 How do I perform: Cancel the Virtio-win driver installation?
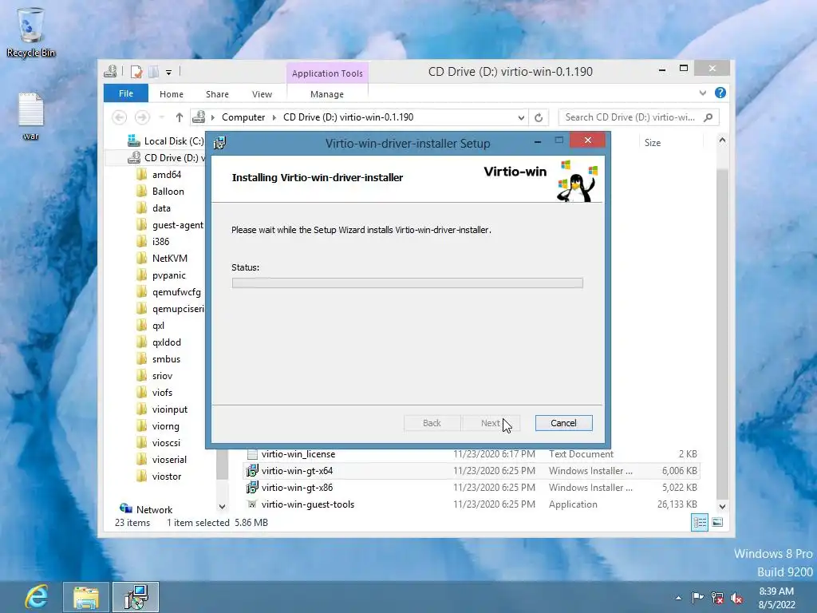pyautogui.click(x=564, y=423)
